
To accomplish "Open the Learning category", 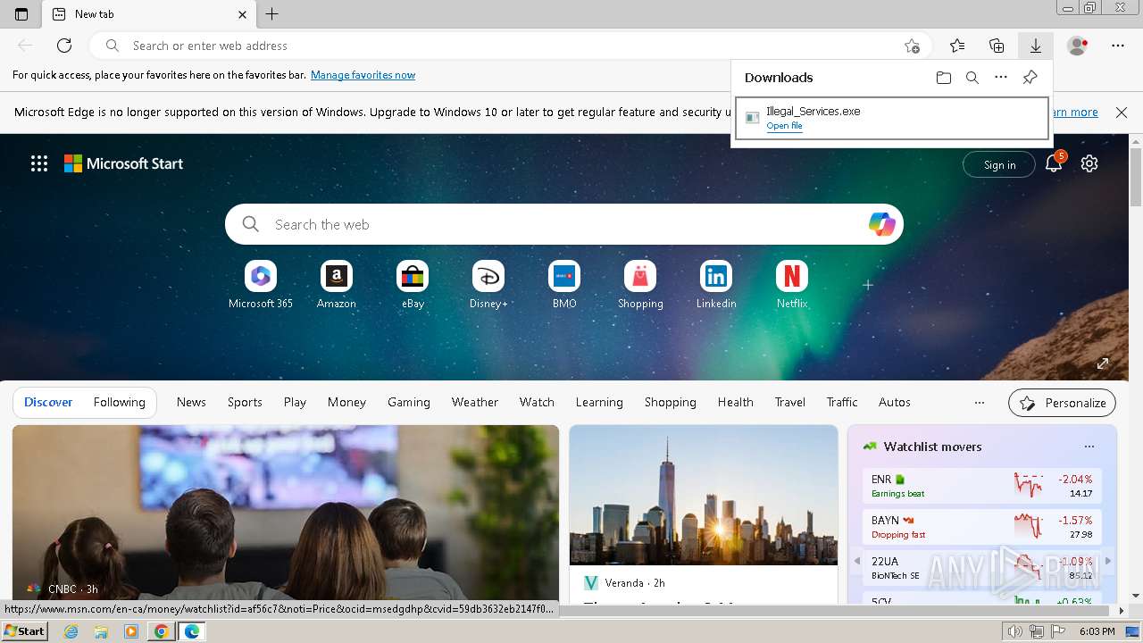I will point(599,403).
